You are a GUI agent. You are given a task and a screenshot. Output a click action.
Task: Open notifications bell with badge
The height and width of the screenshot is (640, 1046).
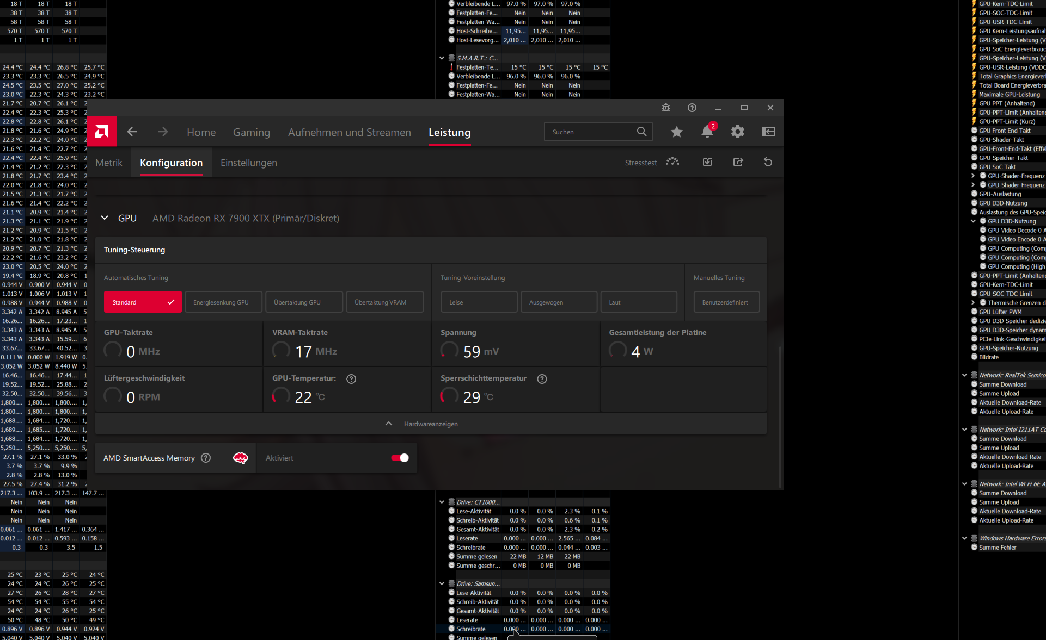pyautogui.click(x=708, y=131)
